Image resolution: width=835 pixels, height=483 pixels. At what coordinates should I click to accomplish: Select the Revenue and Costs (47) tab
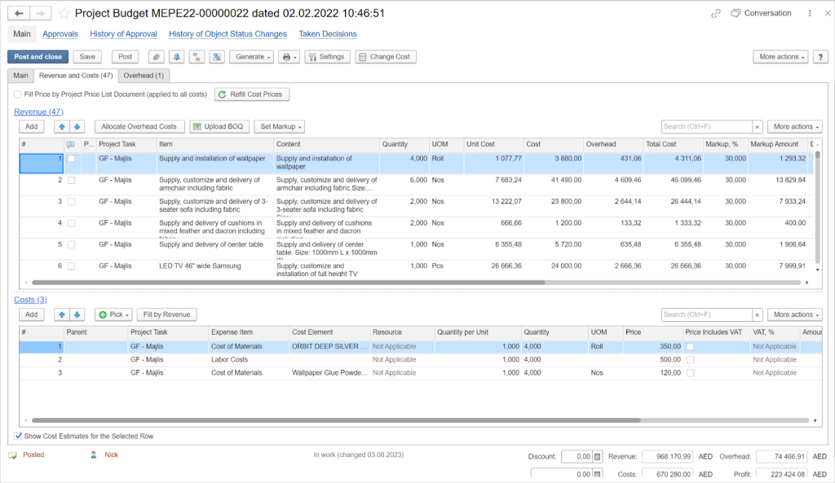click(x=76, y=76)
